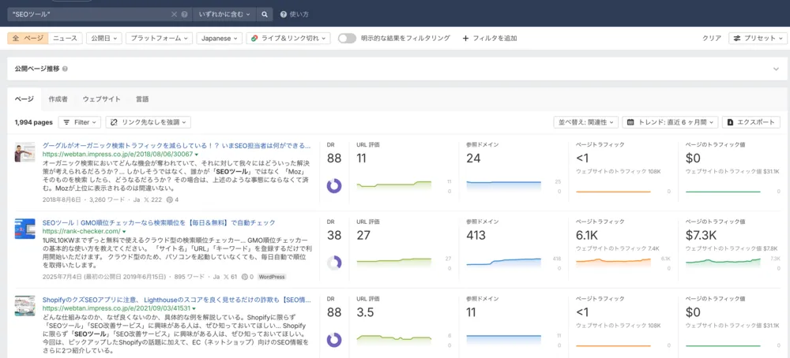Open 使い方 help link
790x358 pixels.
click(x=295, y=14)
